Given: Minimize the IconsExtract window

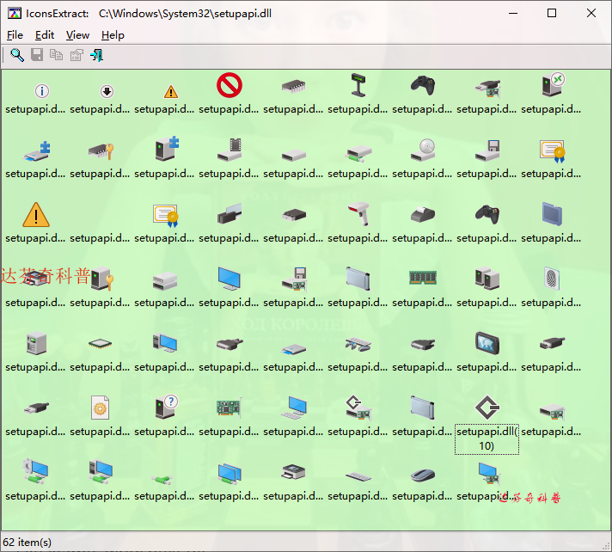Looking at the screenshot, I should [513, 13].
